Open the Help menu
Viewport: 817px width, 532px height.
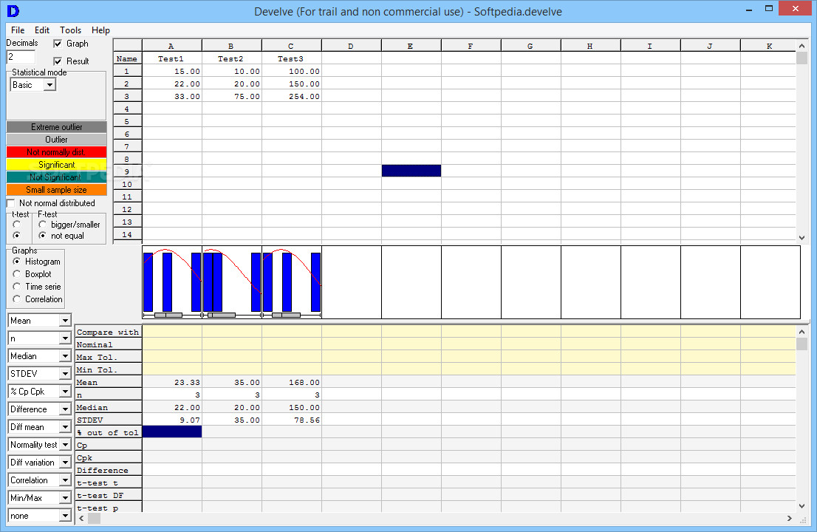click(100, 30)
